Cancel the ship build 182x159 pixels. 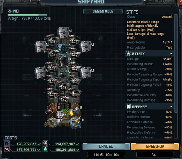(x=106, y=147)
